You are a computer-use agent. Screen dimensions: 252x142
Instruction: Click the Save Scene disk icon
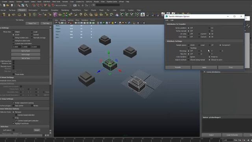pos(12,5)
